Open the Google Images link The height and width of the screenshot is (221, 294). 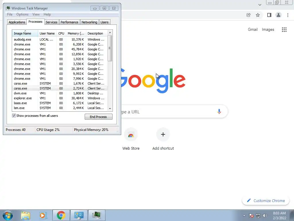[268, 30]
